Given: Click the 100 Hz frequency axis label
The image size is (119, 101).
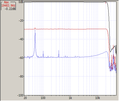Looking at the screenshot, I should 43,98.
